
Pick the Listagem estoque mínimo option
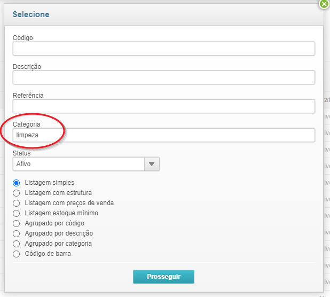click(17, 213)
